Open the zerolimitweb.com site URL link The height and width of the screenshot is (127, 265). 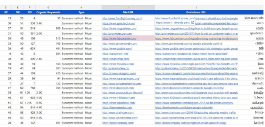(120, 44)
